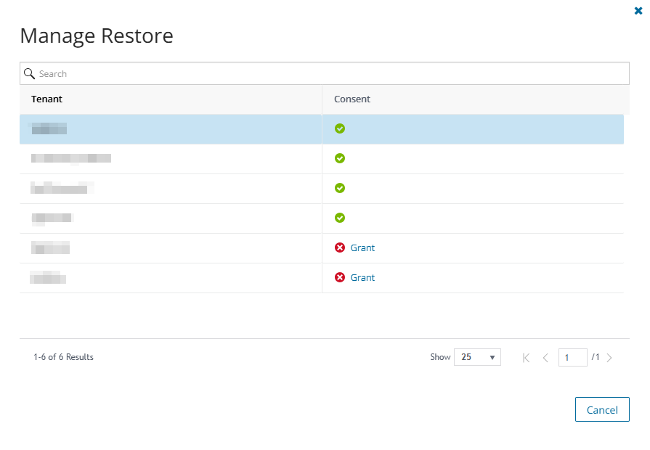
Task: Focus the Search tenants input field
Action: [327, 73]
